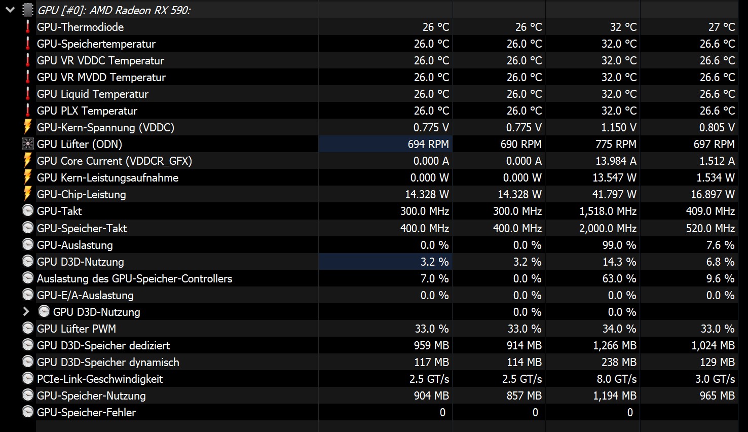Click the thermometer icon for GPU-Thermodiode
The height and width of the screenshot is (432, 748).
click(x=28, y=26)
